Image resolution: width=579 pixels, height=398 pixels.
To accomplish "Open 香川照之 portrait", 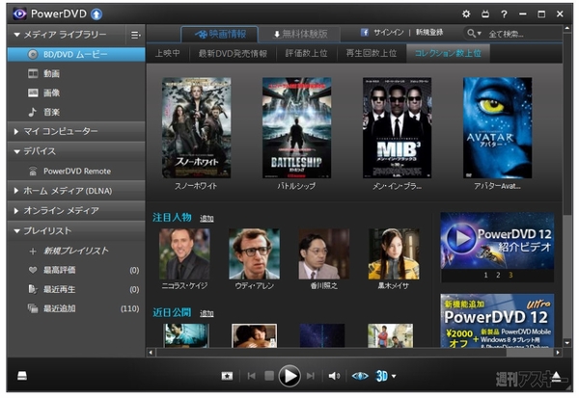I will click(x=324, y=253).
